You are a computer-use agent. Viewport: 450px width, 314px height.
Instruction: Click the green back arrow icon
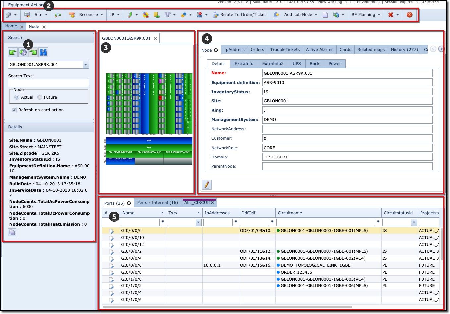(x=13, y=52)
